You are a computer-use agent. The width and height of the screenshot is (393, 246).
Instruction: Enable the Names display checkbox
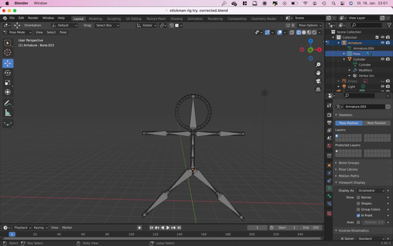(358, 198)
